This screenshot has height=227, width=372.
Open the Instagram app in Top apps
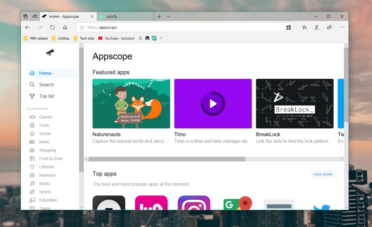tap(194, 203)
